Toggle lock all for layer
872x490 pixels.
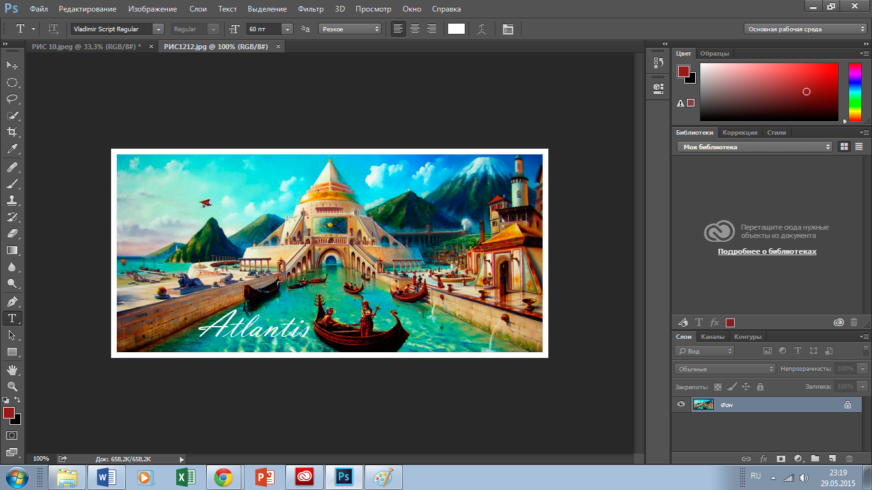760,387
